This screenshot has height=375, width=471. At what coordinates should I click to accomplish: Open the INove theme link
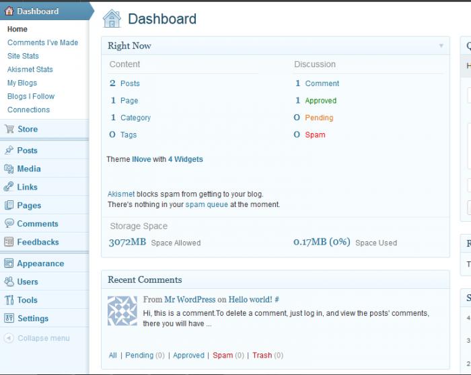click(x=141, y=159)
